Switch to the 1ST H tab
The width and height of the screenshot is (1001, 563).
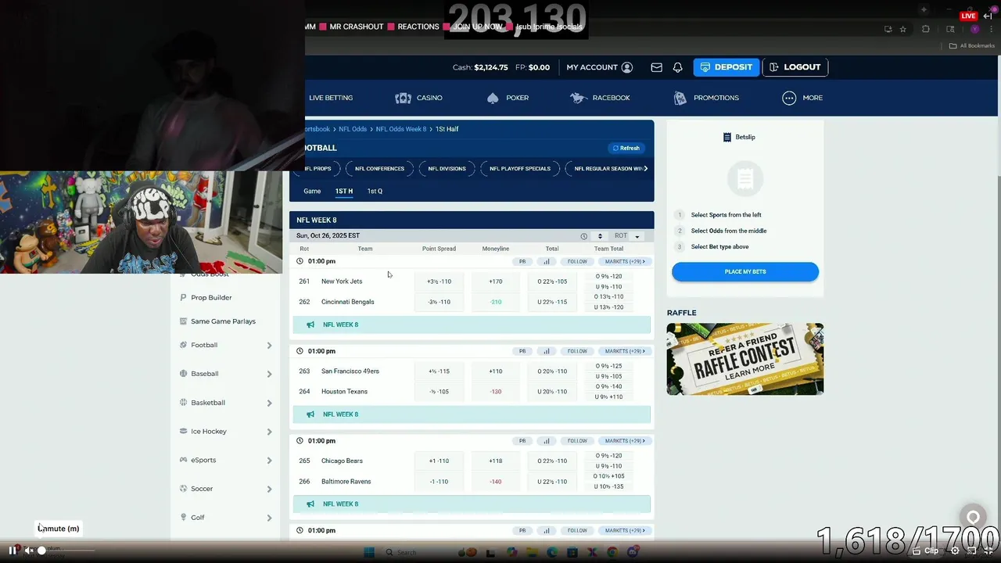(x=344, y=191)
